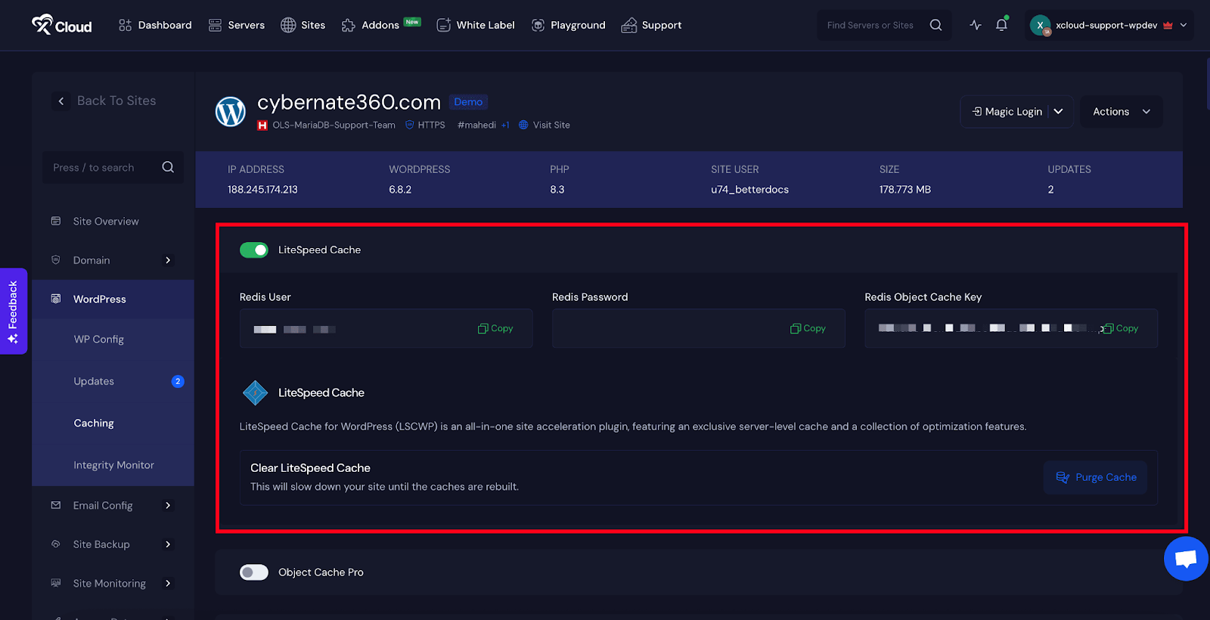Disable the LiteSpeed Cache toggle
1210x620 pixels.
(x=254, y=250)
